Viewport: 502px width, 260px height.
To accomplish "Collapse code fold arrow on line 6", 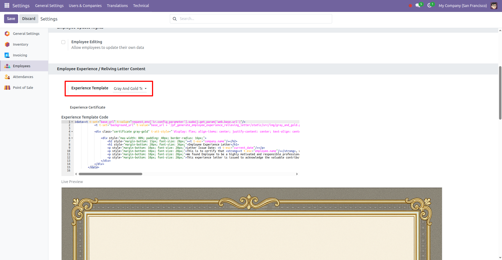I will pyautogui.click(x=72, y=138).
